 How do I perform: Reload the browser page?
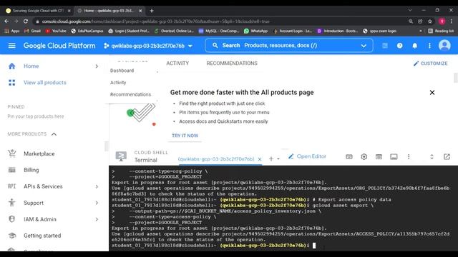coord(26,21)
